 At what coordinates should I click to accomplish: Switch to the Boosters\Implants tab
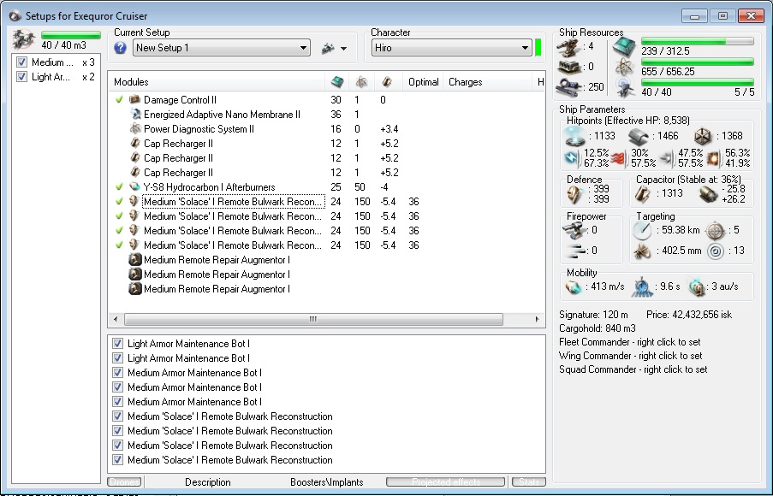tap(326, 482)
